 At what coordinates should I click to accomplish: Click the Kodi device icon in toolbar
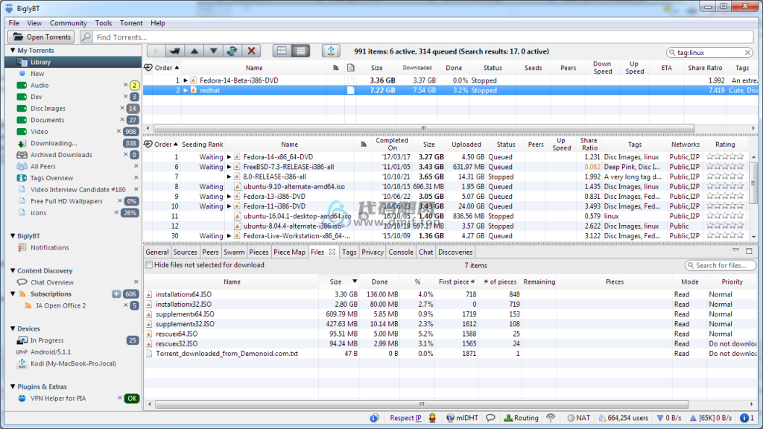point(331,51)
